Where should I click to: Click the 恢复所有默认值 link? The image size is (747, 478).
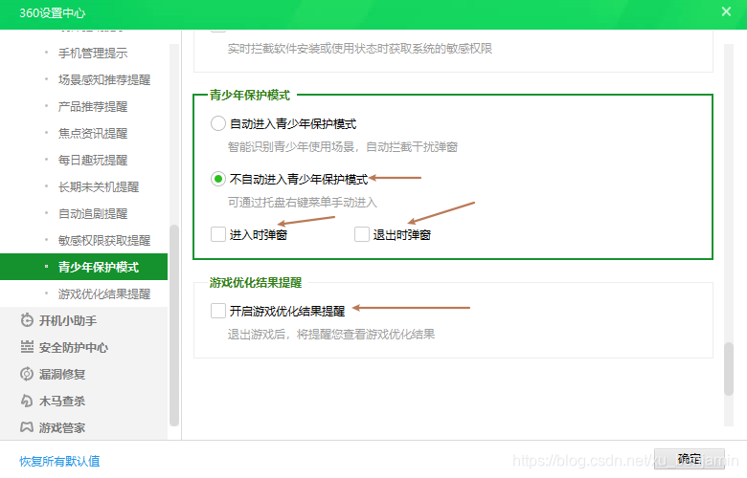[59, 461]
